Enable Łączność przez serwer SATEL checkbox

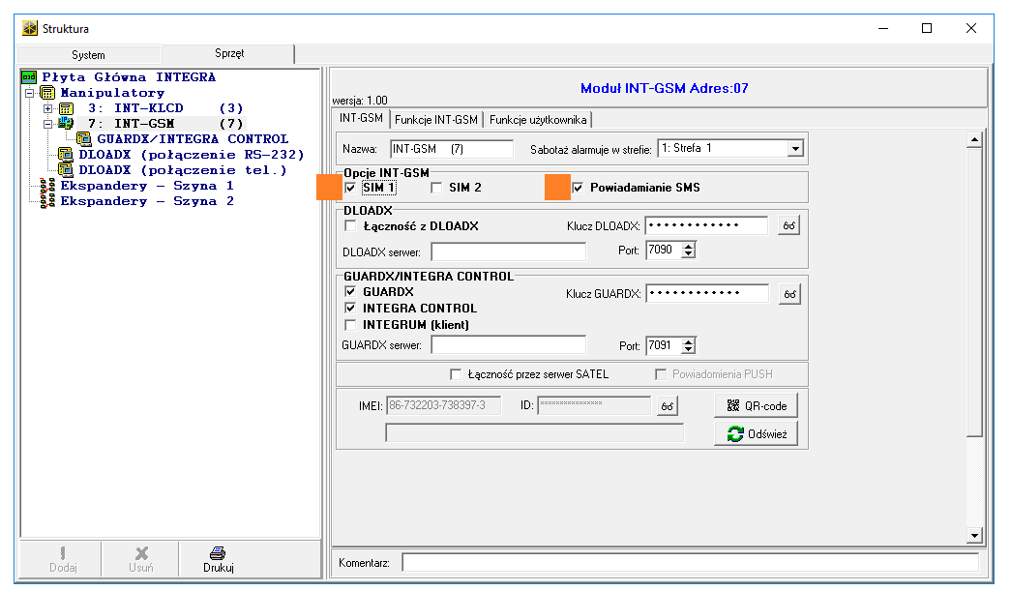pyautogui.click(x=456, y=374)
